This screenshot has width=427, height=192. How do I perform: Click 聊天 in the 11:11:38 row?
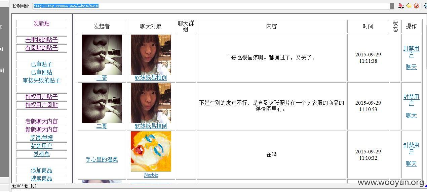pyautogui.click(x=412, y=67)
